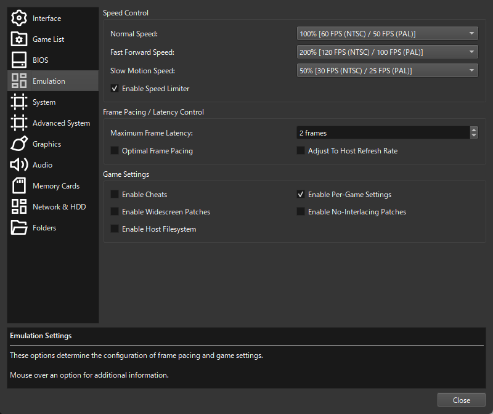This screenshot has width=493, height=414.
Task: Click the Frame Pacing / Latency Control title
Action: (153, 112)
